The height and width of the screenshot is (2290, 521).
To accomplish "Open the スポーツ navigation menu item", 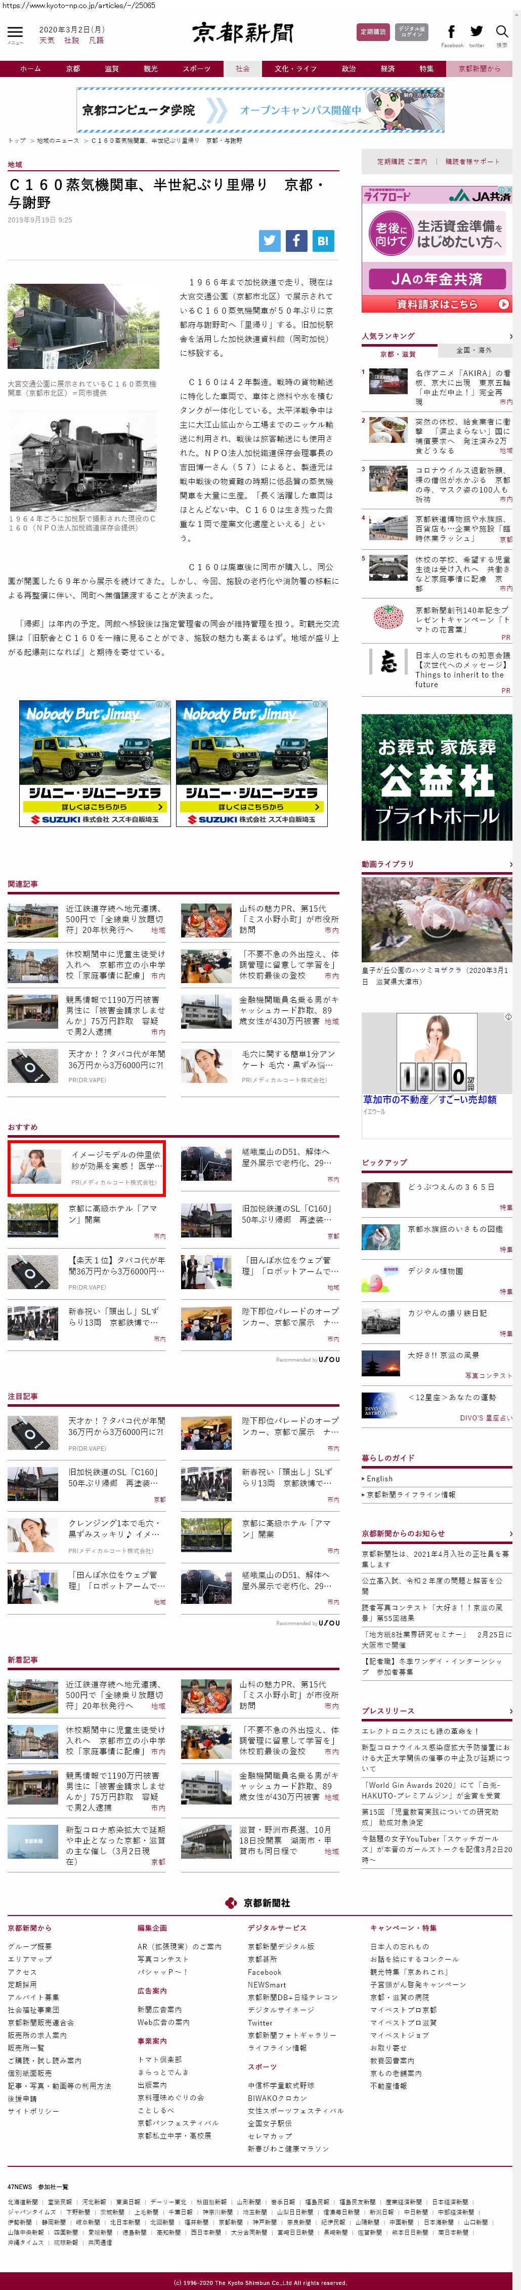I will pyautogui.click(x=196, y=68).
